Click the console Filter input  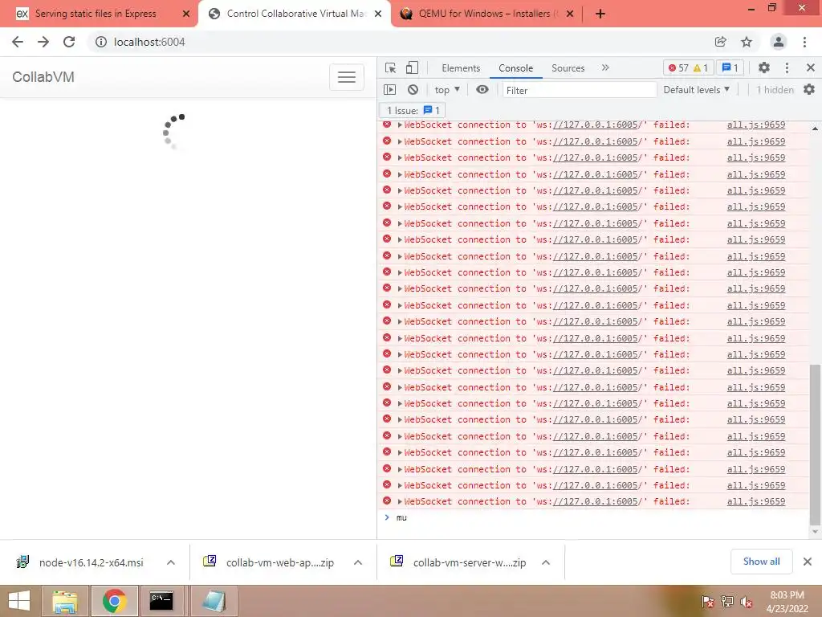580,90
